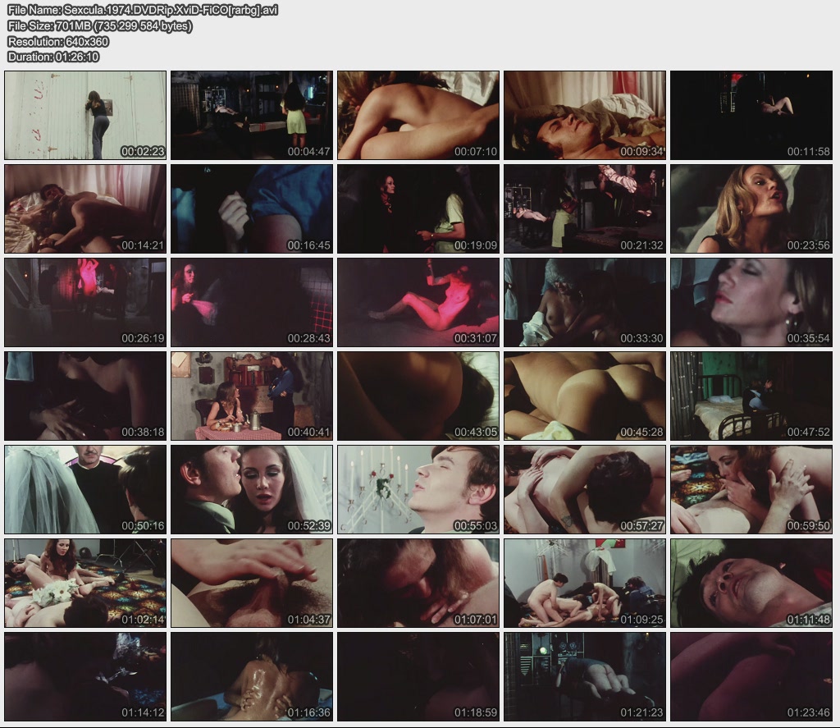Click the Resolution 640x360 text
The height and width of the screenshot is (728, 840).
point(57,42)
